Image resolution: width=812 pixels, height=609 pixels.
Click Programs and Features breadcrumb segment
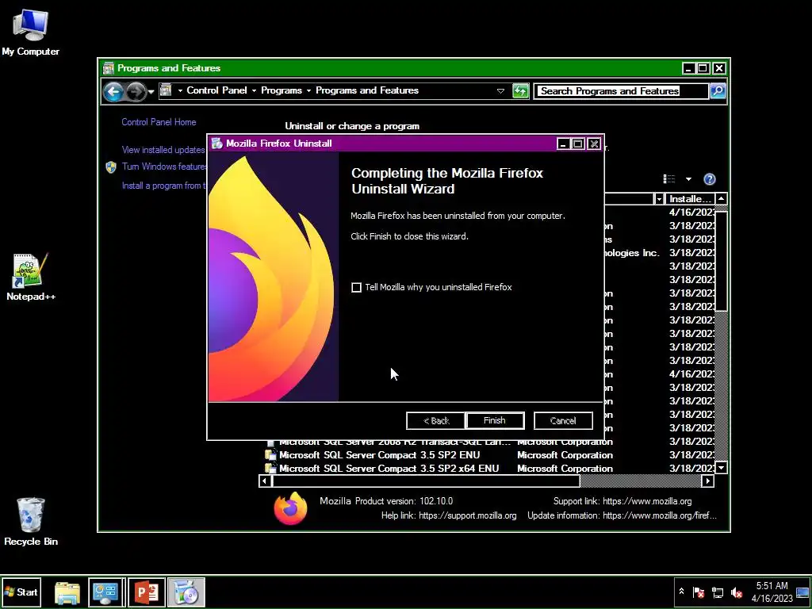[x=367, y=90]
